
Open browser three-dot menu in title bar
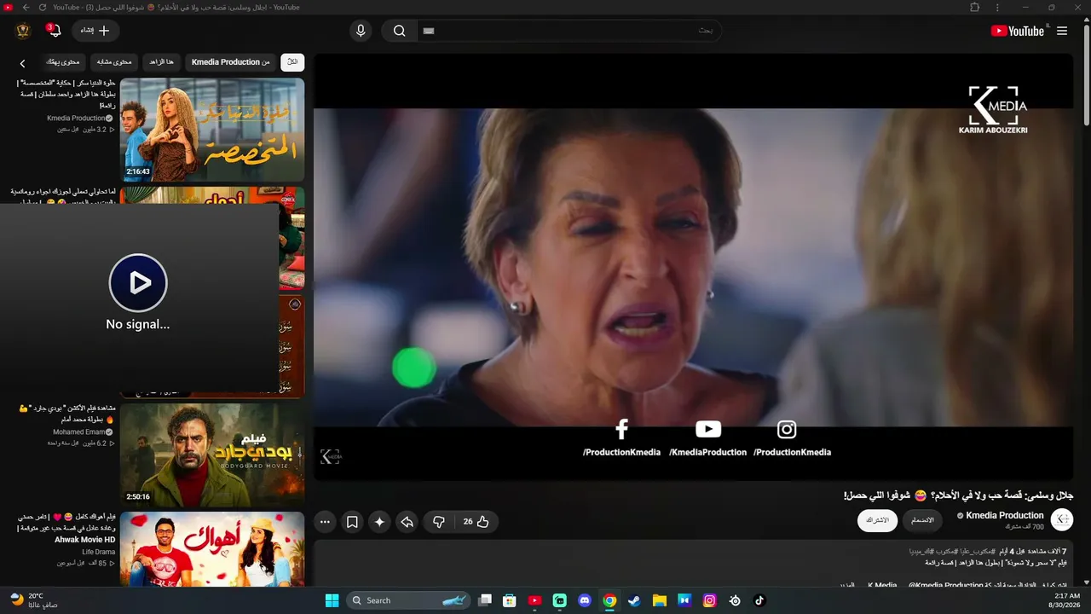point(997,8)
